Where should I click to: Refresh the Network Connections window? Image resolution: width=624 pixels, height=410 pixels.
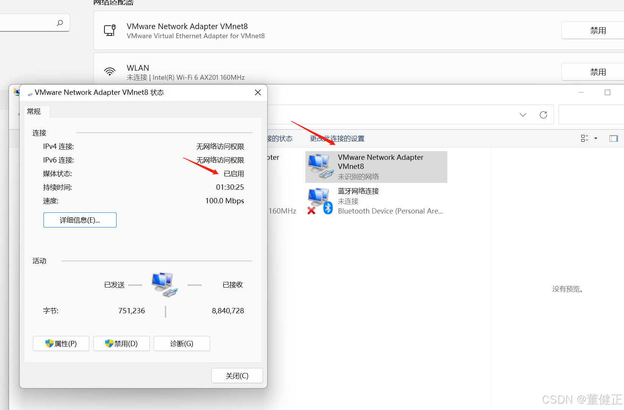543,115
